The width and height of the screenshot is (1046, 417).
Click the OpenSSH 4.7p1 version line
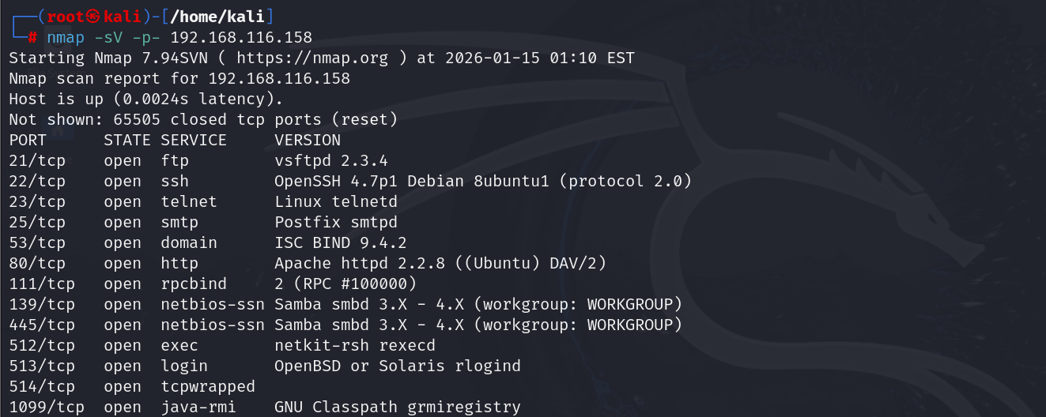[x=483, y=182]
